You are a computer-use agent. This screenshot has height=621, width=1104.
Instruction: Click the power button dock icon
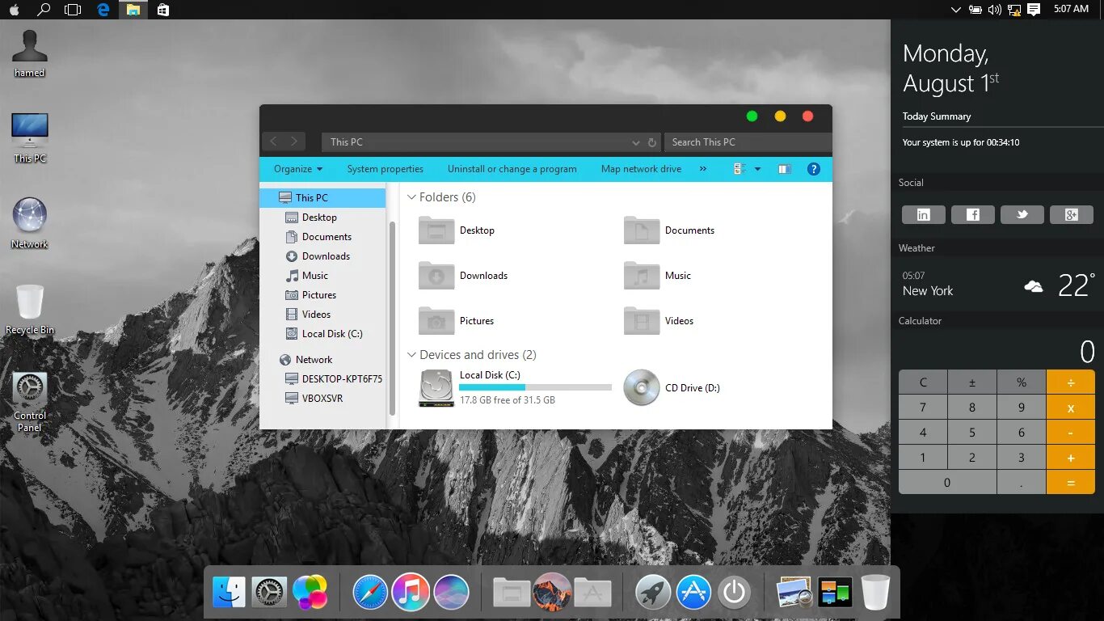[734, 593]
